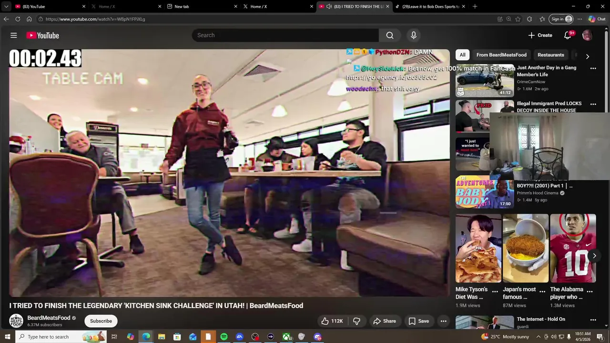Show the tab search dropdown
The width and height of the screenshot is (610, 343).
pos(6,7)
